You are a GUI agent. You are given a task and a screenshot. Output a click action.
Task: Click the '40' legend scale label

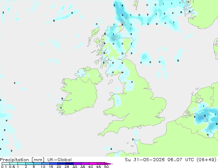(90, 167)
